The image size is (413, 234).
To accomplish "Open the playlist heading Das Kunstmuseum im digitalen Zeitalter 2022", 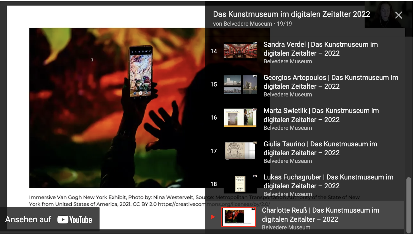I will (291, 14).
